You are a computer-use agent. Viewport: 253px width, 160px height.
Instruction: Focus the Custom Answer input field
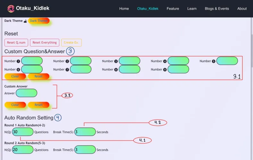26,93
